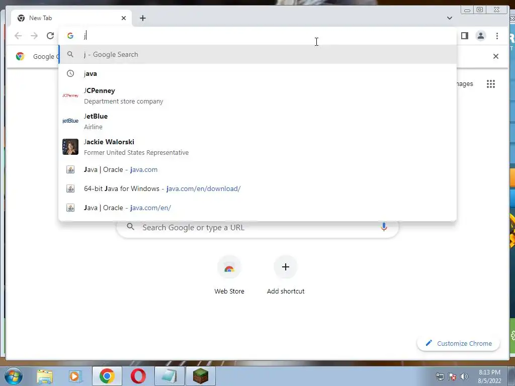Screen dimensions: 515x386
Task: Click the network tray icon
Action: (440, 376)
